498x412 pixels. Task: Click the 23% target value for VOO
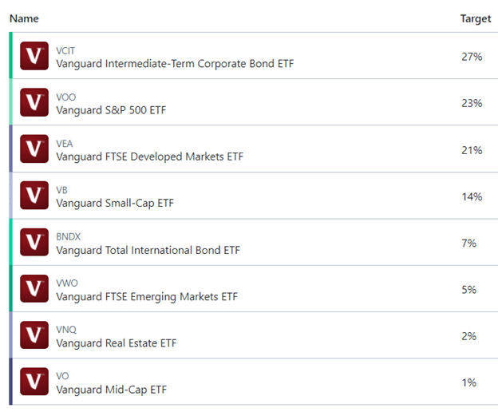point(472,103)
